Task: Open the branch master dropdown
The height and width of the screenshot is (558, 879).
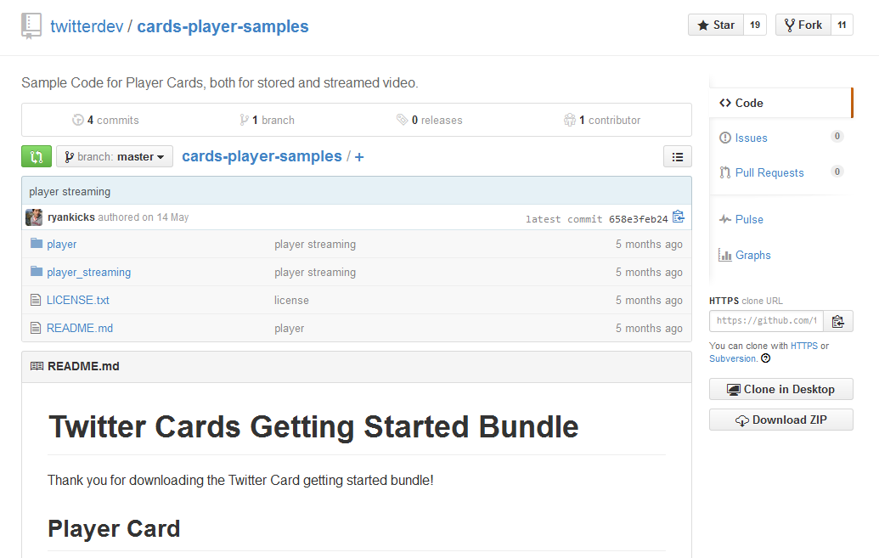Action: pyautogui.click(x=115, y=157)
